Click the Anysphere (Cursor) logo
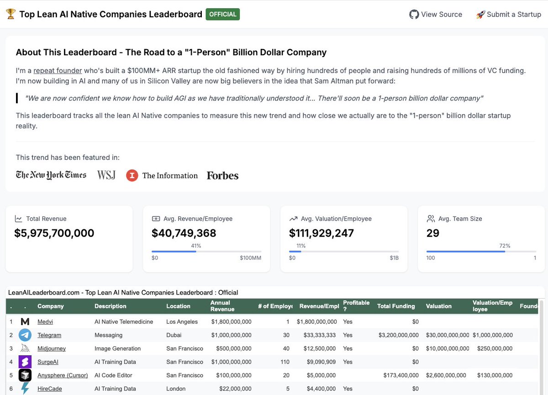This screenshot has width=548, height=395. tap(25, 375)
